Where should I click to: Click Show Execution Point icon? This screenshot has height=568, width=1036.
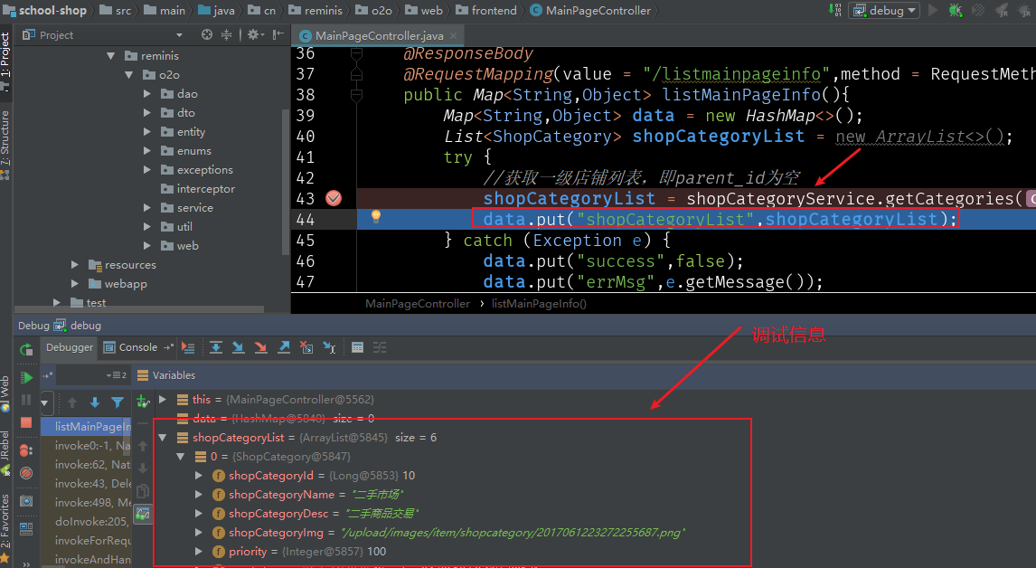pyautogui.click(x=188, y=348)
